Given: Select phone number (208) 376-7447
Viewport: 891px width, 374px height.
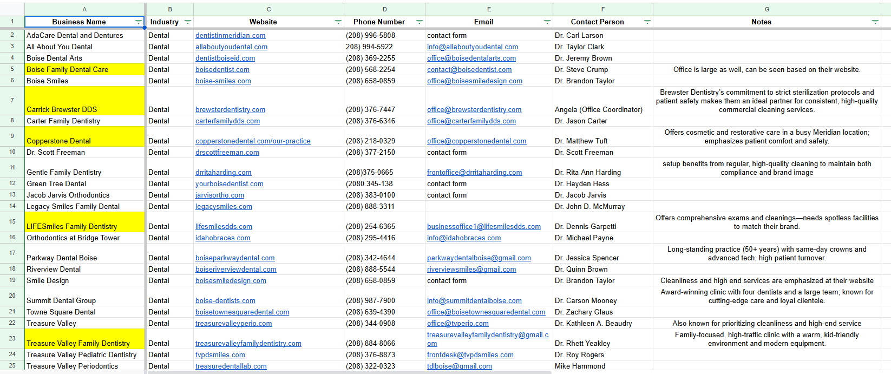Looking at the screenshot, I should click(385, 101).
